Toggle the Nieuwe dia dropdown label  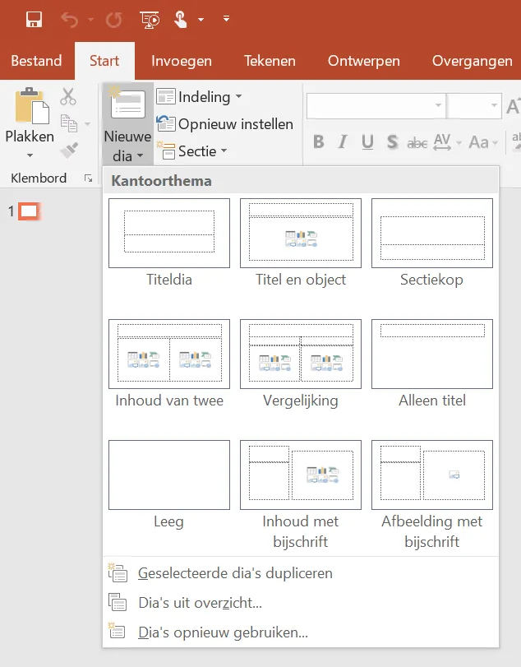click(127, 146)
